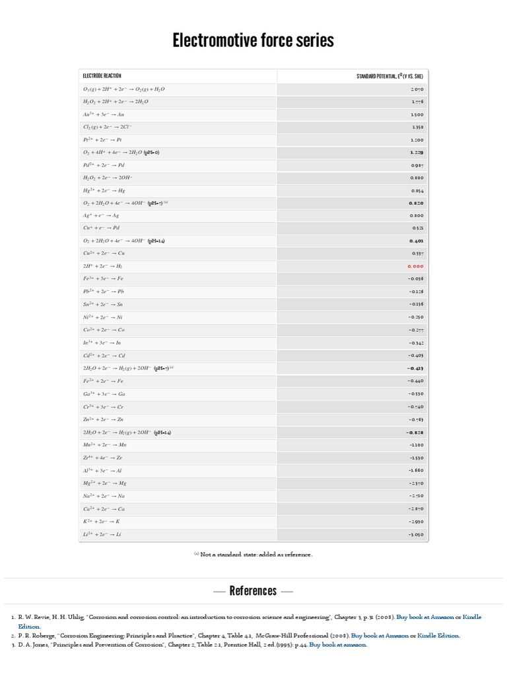Select the aluminium Al3+ reaction row

point(253,471)
